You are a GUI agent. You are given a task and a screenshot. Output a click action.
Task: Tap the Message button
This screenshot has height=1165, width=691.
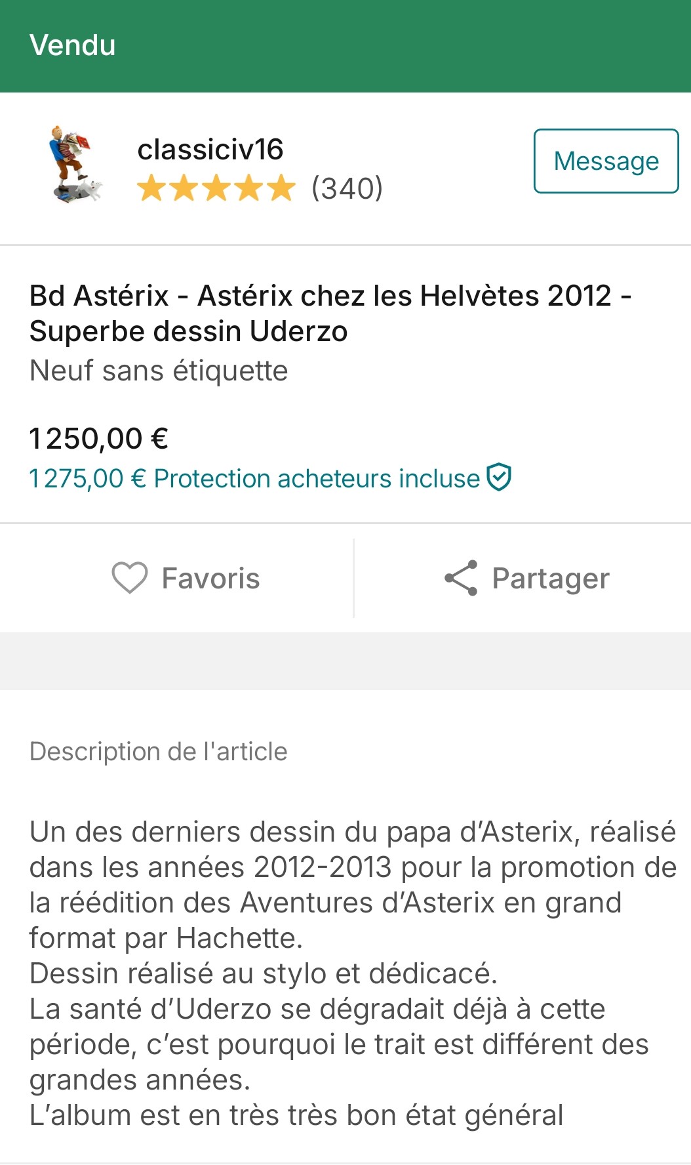(606, 161)
